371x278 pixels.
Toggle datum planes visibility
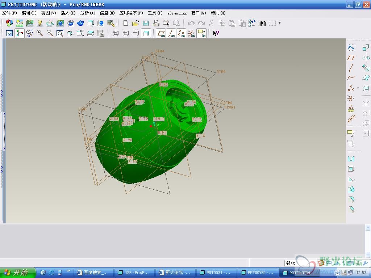tap(161, 33)
